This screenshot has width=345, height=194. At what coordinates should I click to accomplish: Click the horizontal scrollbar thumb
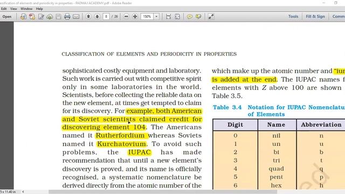(x=163, y=192)
